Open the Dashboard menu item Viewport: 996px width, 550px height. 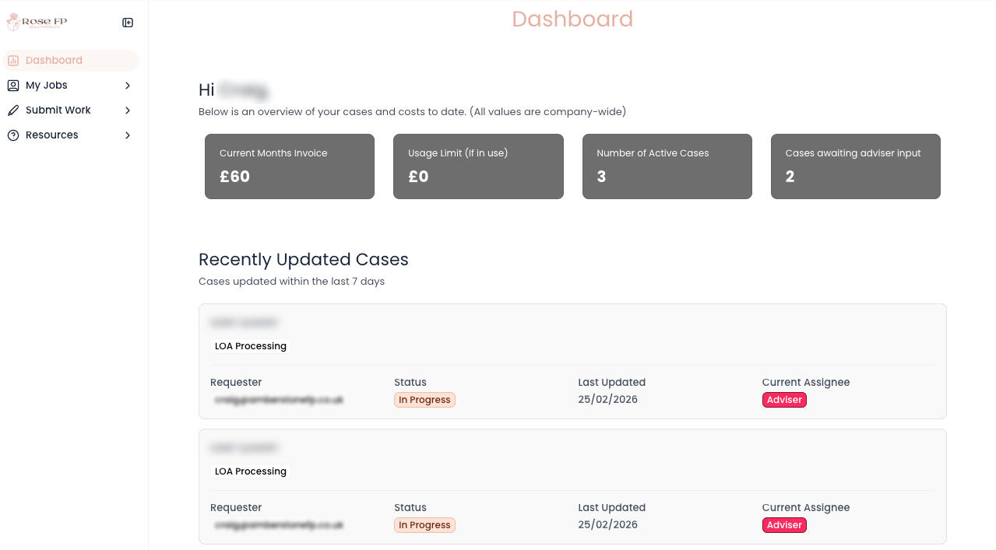tap(54, 61)
